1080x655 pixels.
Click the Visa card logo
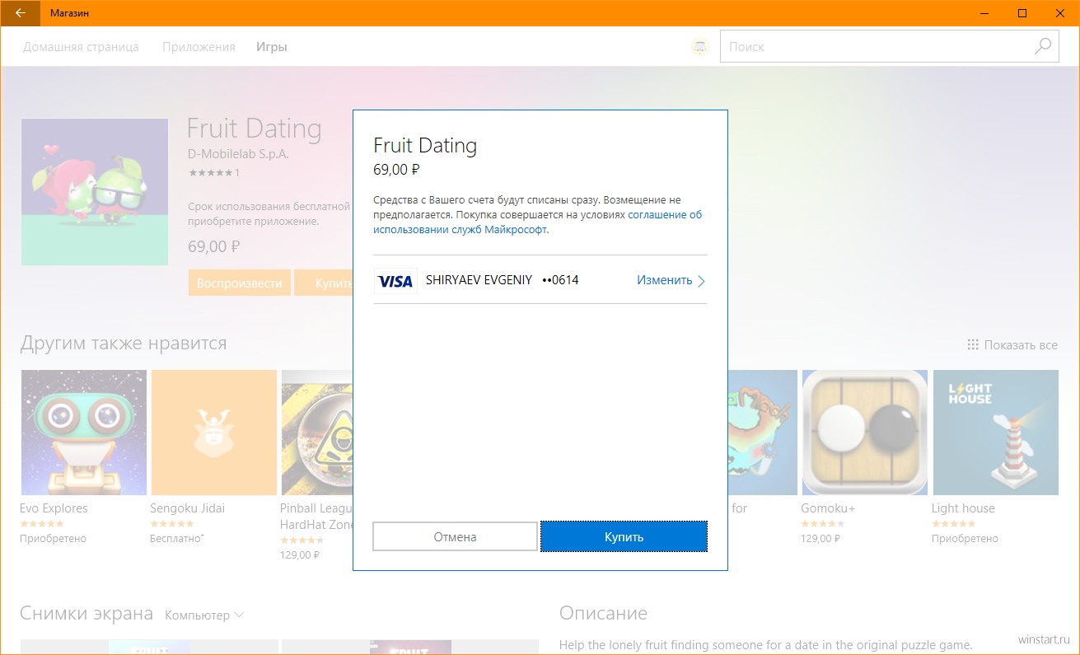[x=395, y=281]
